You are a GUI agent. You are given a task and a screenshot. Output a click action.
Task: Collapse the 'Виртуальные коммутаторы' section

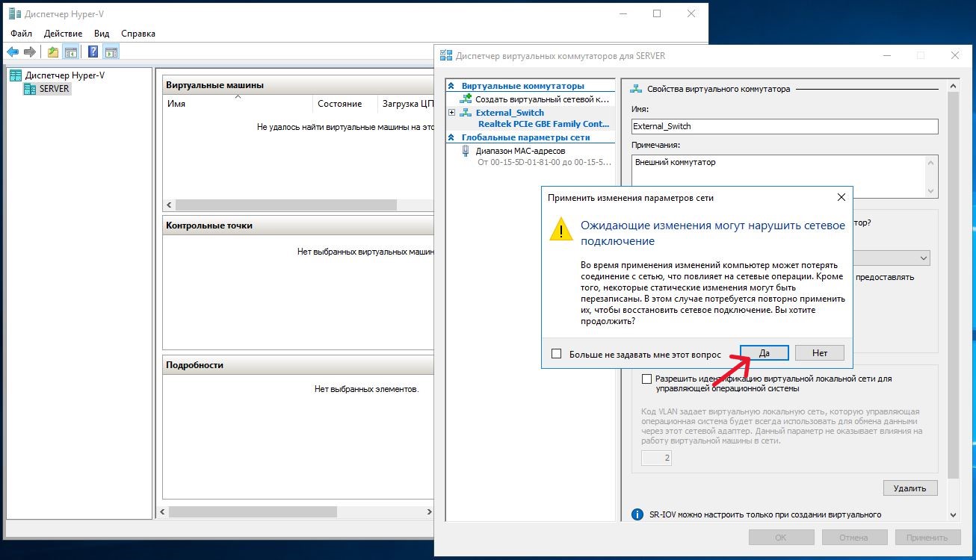point(451,87)
